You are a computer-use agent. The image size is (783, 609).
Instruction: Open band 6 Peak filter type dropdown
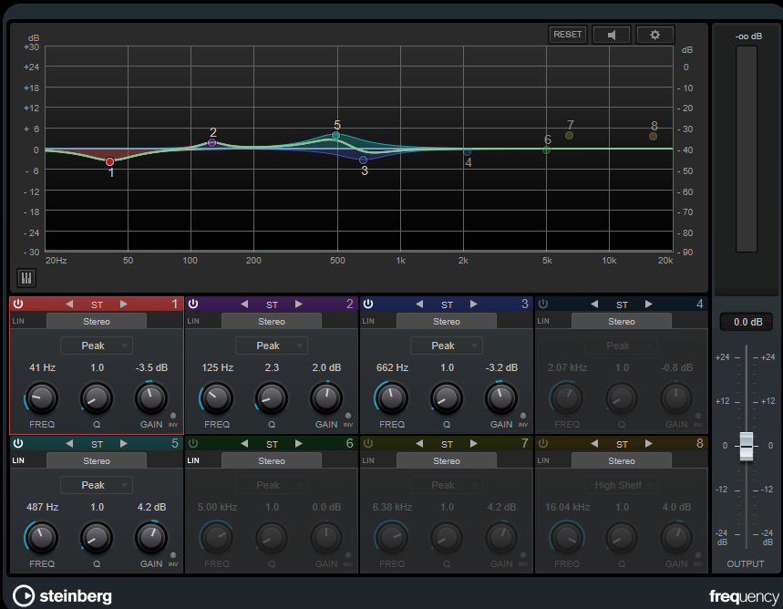point(271,485)
